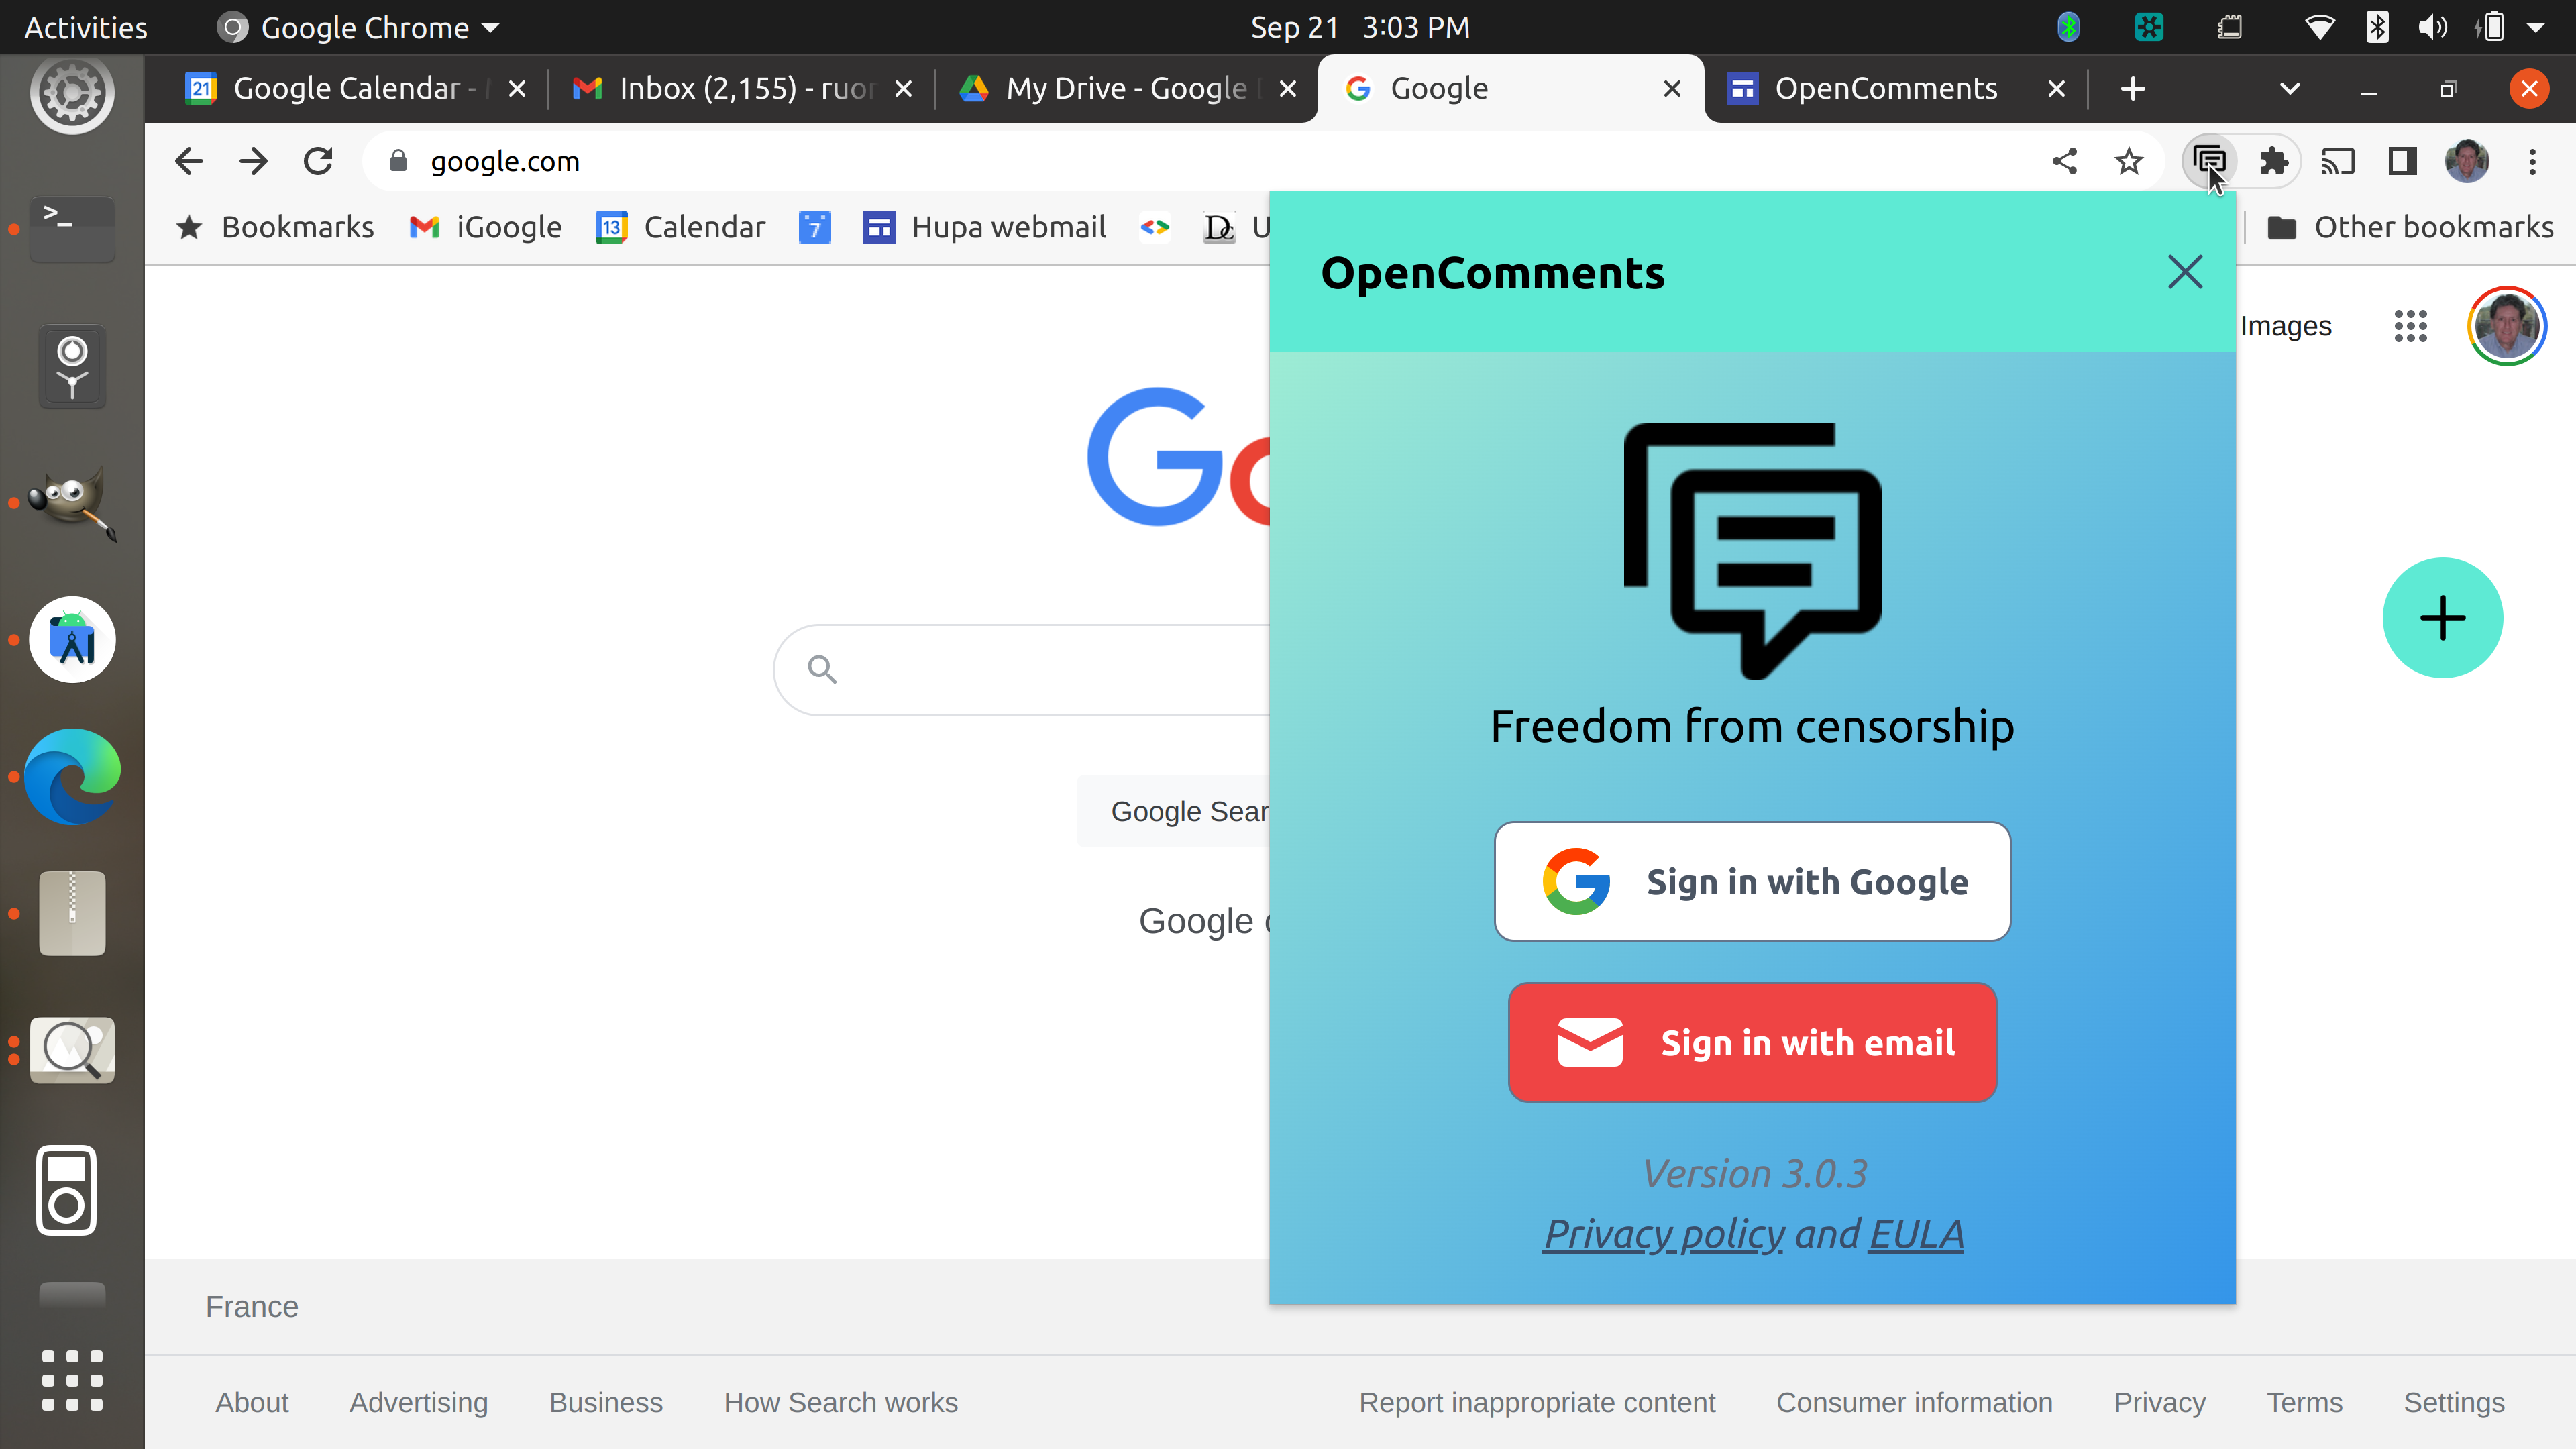Viewport: 2576px width, 1449px height.
Task: Go forward one page
Action: (x=254, y=161)
